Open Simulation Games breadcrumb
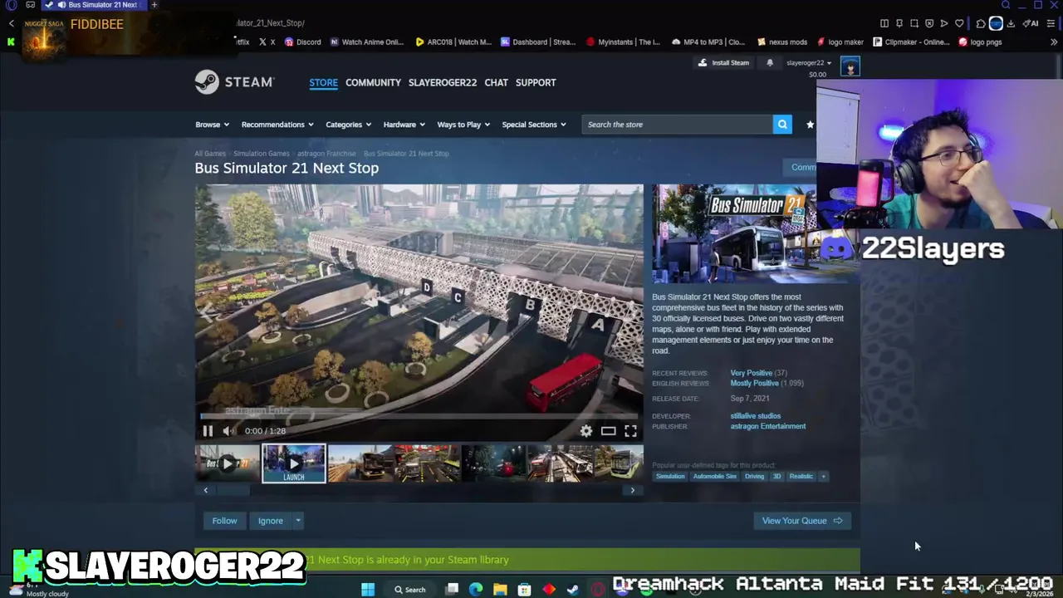1063x598 pixels. [x=262, y=154]
